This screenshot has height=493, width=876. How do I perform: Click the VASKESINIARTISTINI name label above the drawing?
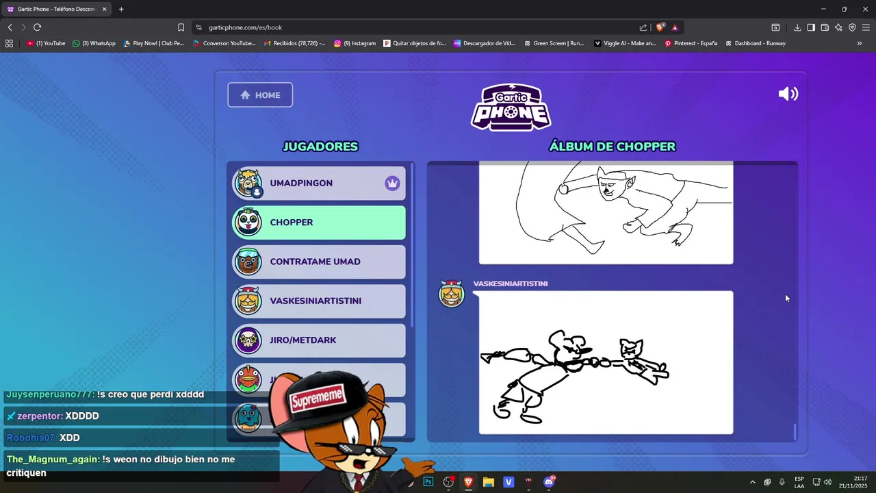click(x=511, y=283)
